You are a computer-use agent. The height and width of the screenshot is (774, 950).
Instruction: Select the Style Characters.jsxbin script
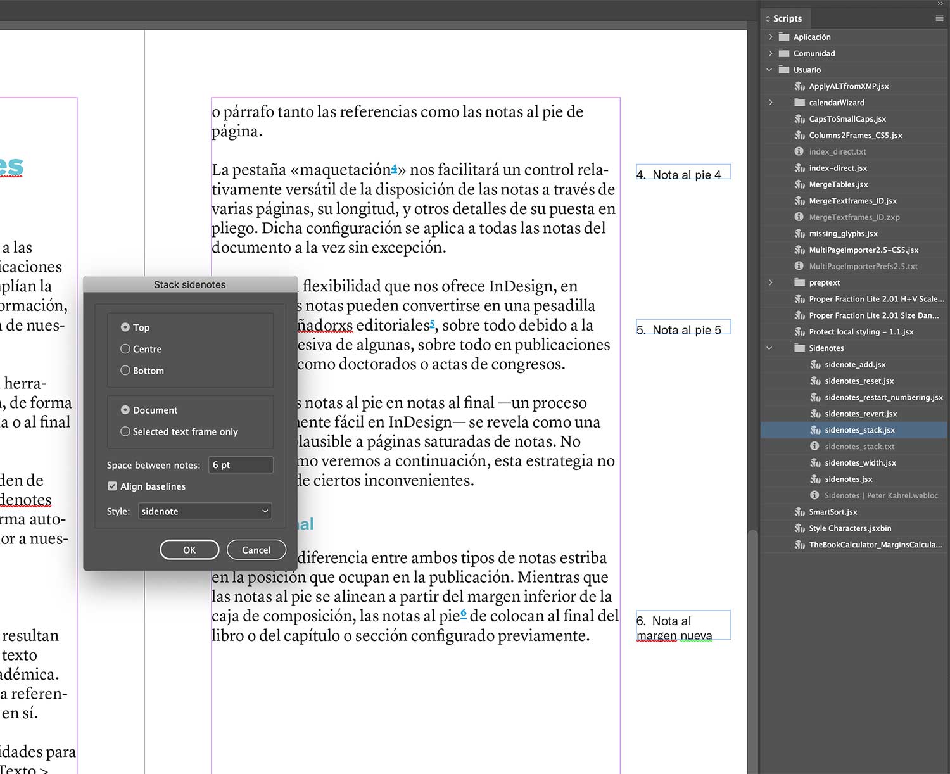(x=849, y=528)
